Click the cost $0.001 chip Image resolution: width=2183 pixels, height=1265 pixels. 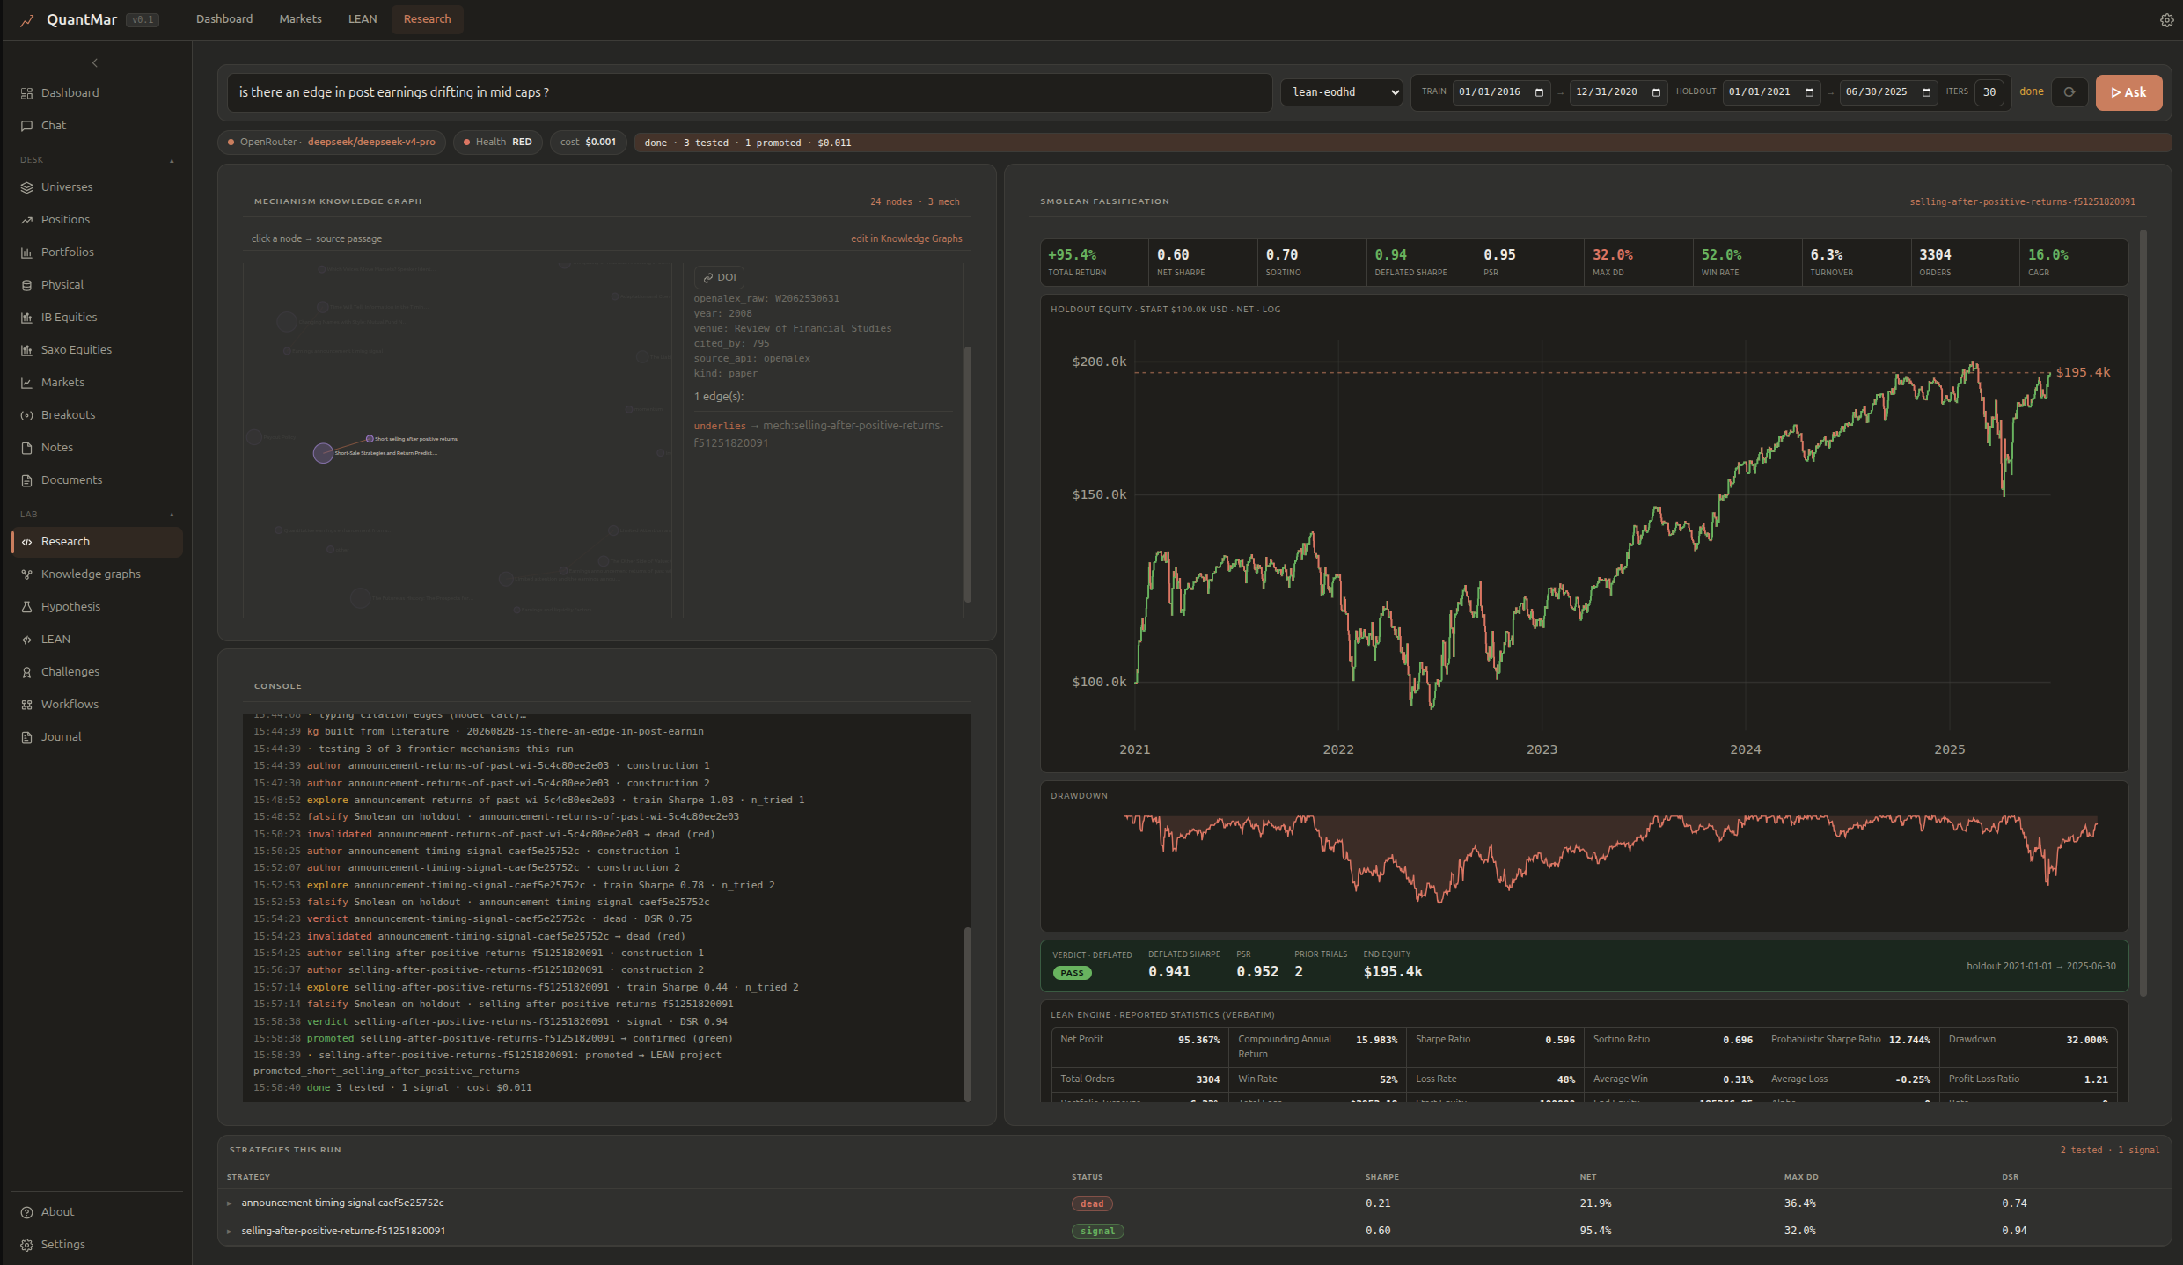[588, 143]
